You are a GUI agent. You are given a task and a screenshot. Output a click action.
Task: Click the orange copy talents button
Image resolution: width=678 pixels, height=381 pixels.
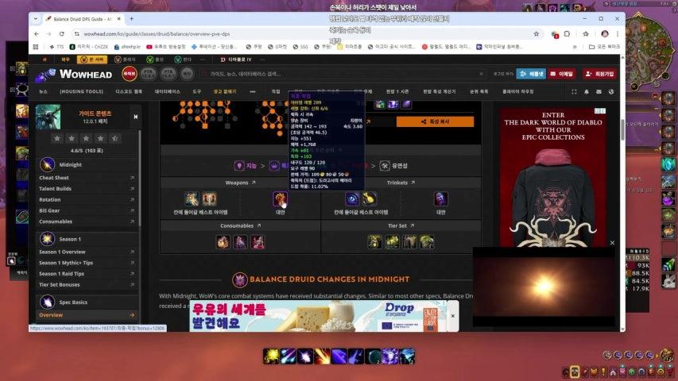tap(435, 121)
